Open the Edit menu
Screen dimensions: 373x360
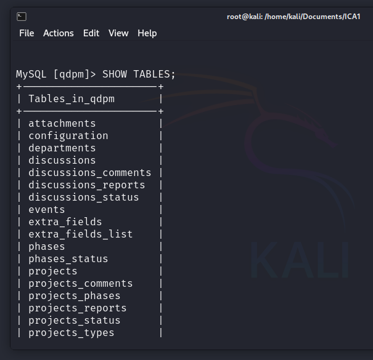pos(91,33)
